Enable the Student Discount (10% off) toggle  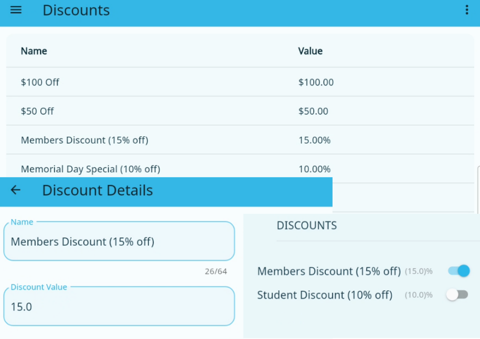tap(457, 294)
